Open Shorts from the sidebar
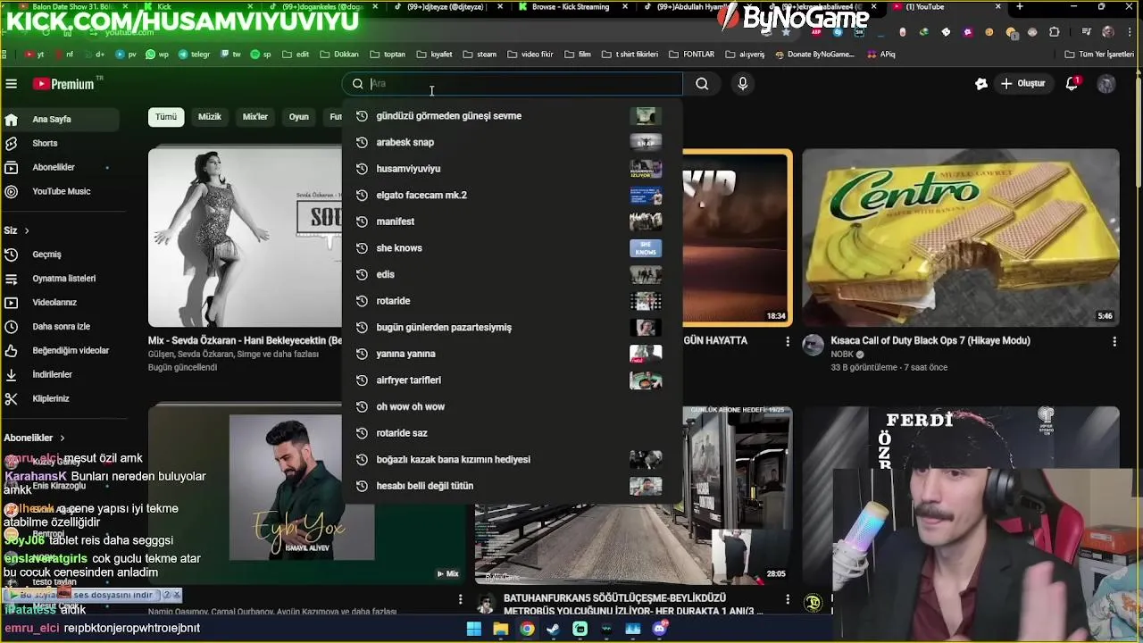The width and height of the screenshot is (1143, 643). click(59, 143)
